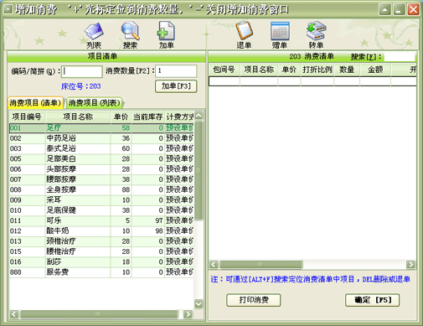Viewport: 423px width, 326px height.
Task: Click the 加单[F3] button
Action: pos(176,86)
